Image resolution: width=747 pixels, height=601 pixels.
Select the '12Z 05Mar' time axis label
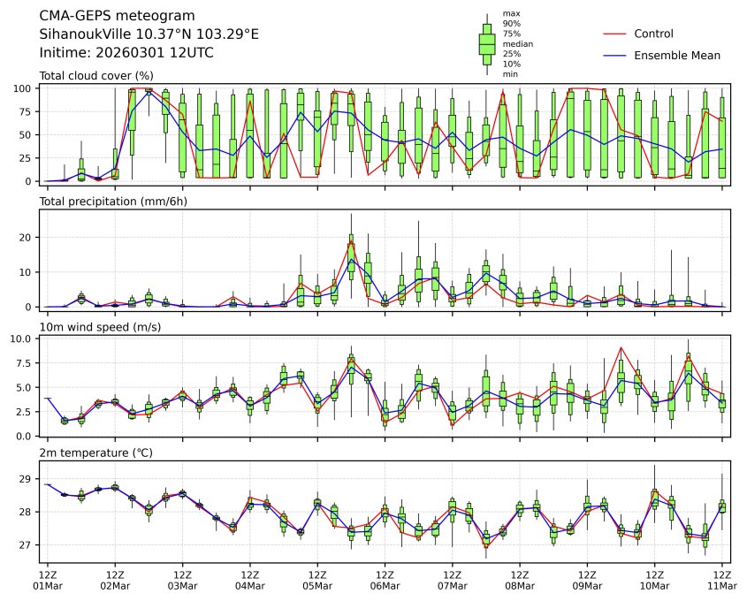click(317, 580)
